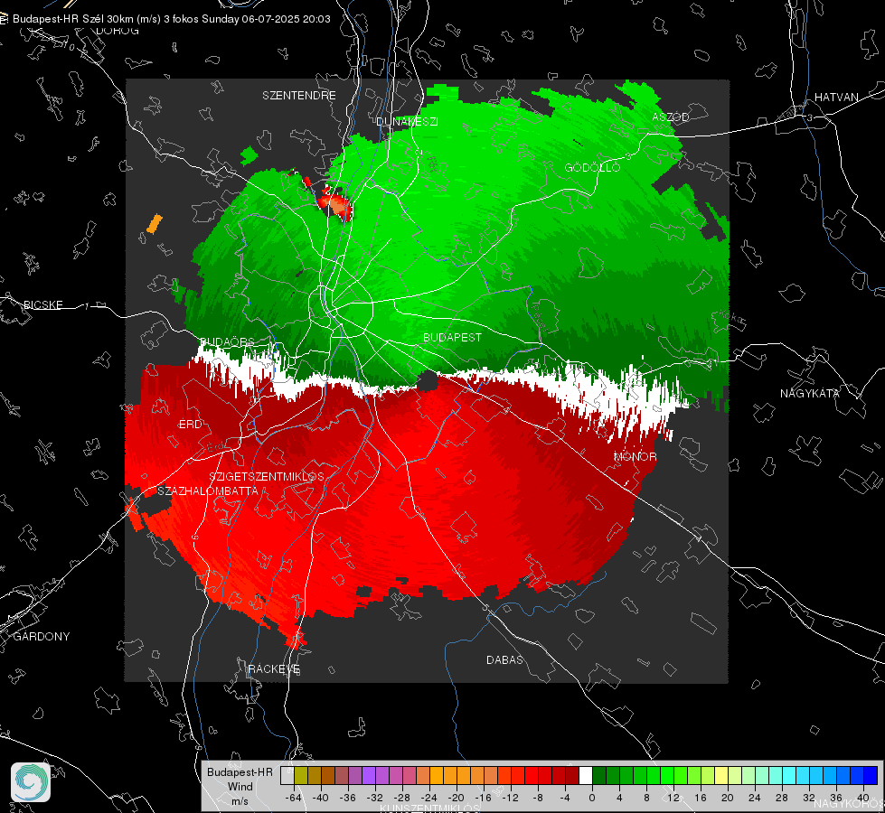This screenshot has width=885, height=813.
Task: Pick the olive swatch near -64
Action: [x=301, y=775]
